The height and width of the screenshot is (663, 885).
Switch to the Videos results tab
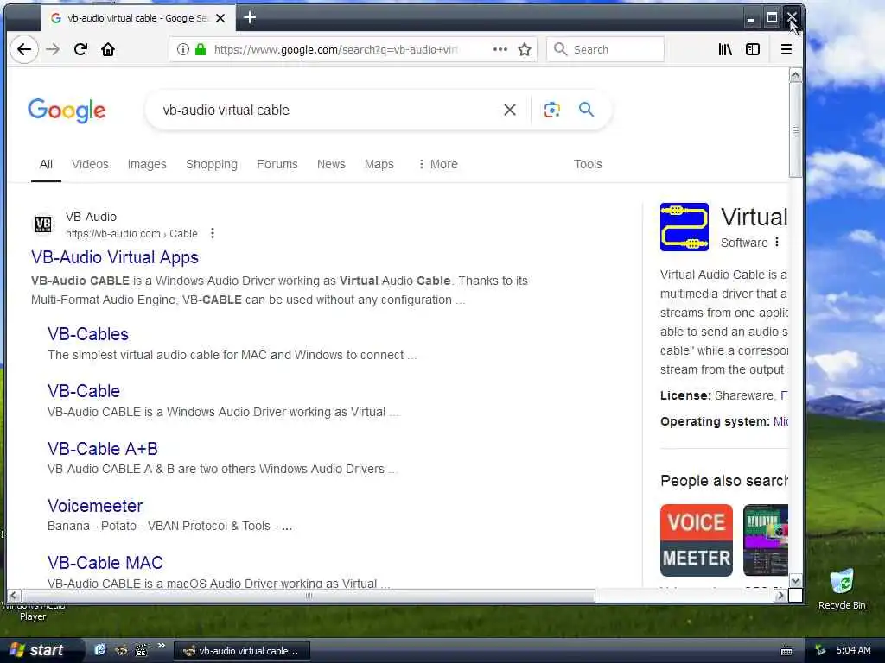click(x=90, y=164)
